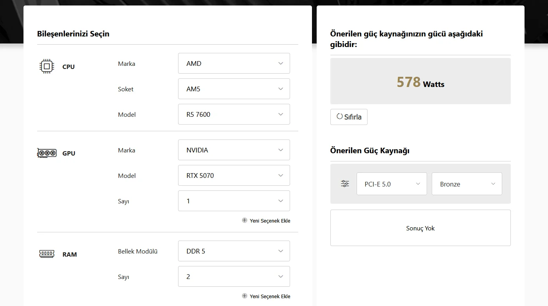
Task: Open the PCI-E 5.0 filter dropdown
Action: click(391, 184)
